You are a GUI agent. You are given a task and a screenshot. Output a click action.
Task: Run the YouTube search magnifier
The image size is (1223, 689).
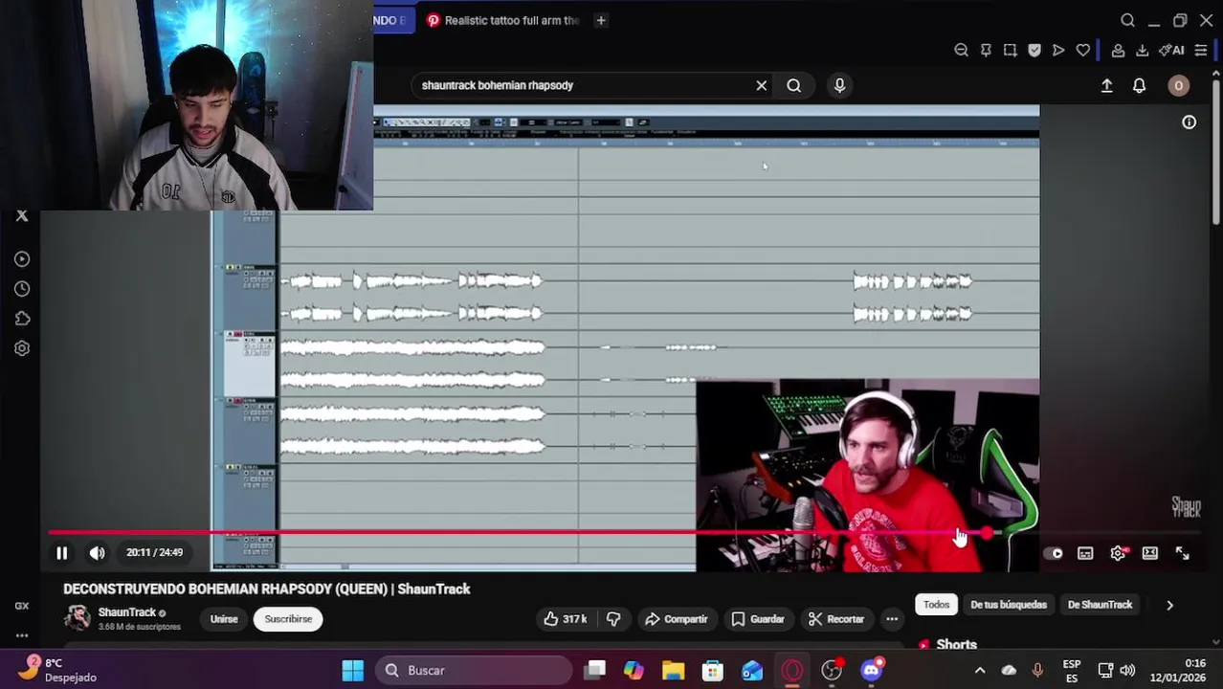794,85
